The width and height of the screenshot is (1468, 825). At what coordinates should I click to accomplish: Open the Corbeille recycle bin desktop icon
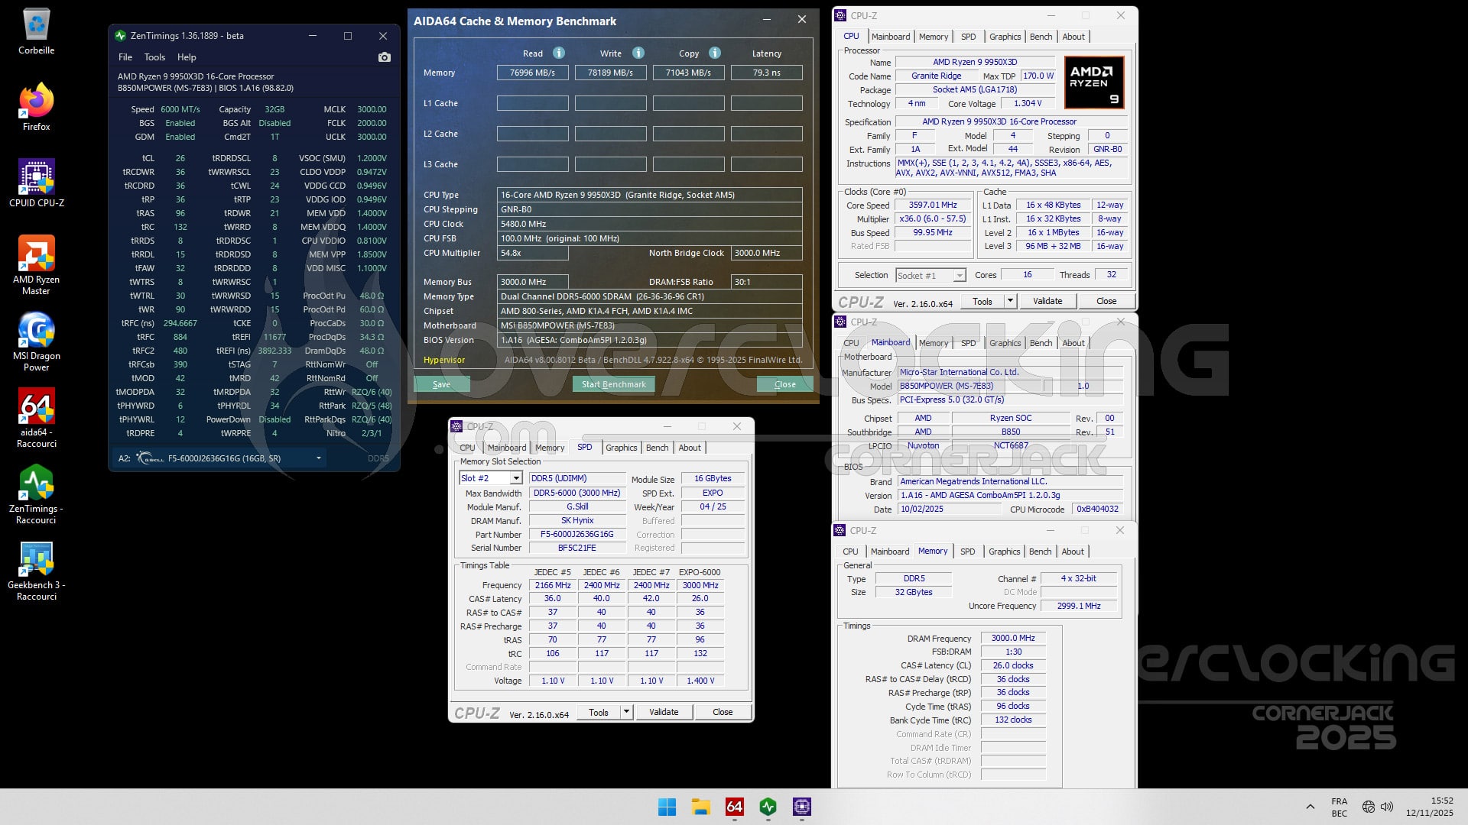pos(36,31)
